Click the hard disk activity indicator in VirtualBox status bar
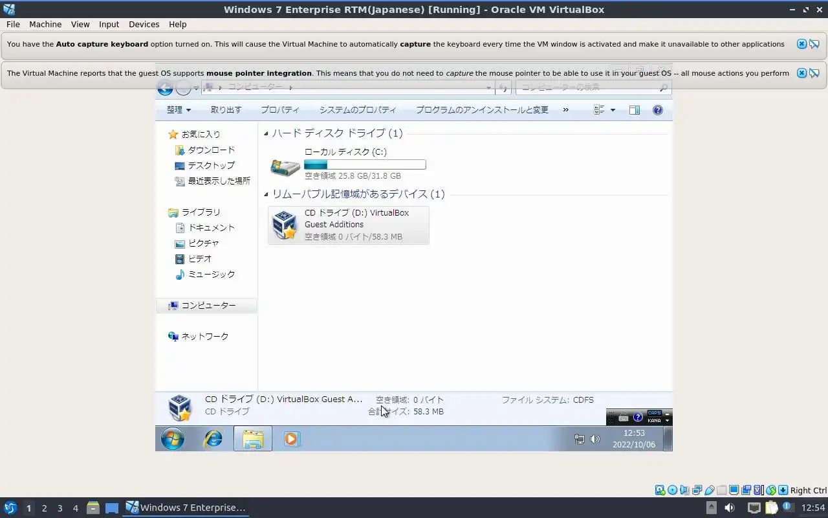This screenshot has height=518, width=828. [660, 490]
